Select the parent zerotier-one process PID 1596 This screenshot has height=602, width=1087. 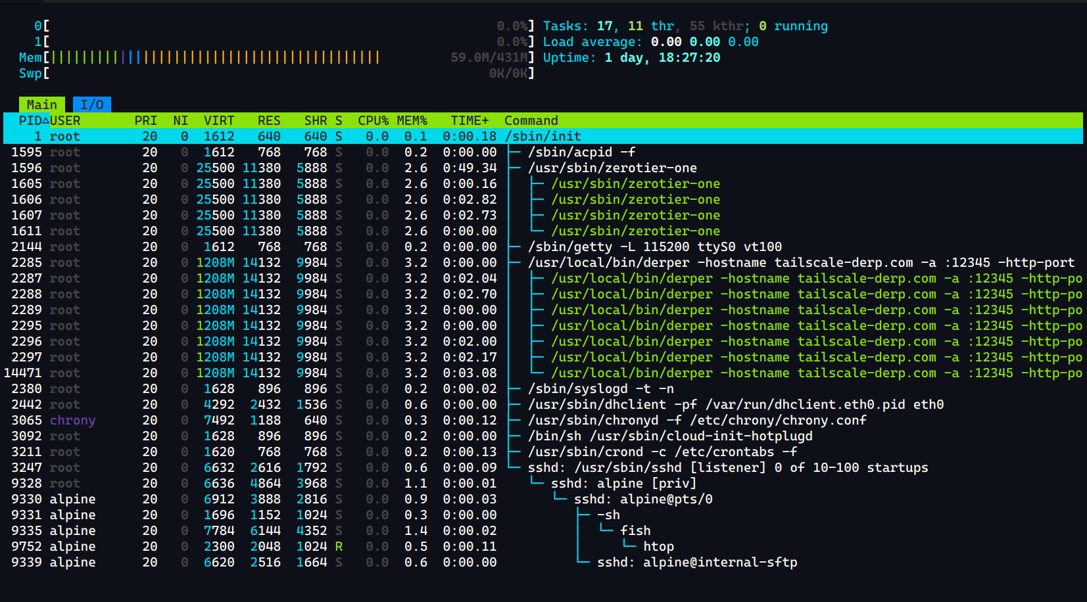click(612, 168)
